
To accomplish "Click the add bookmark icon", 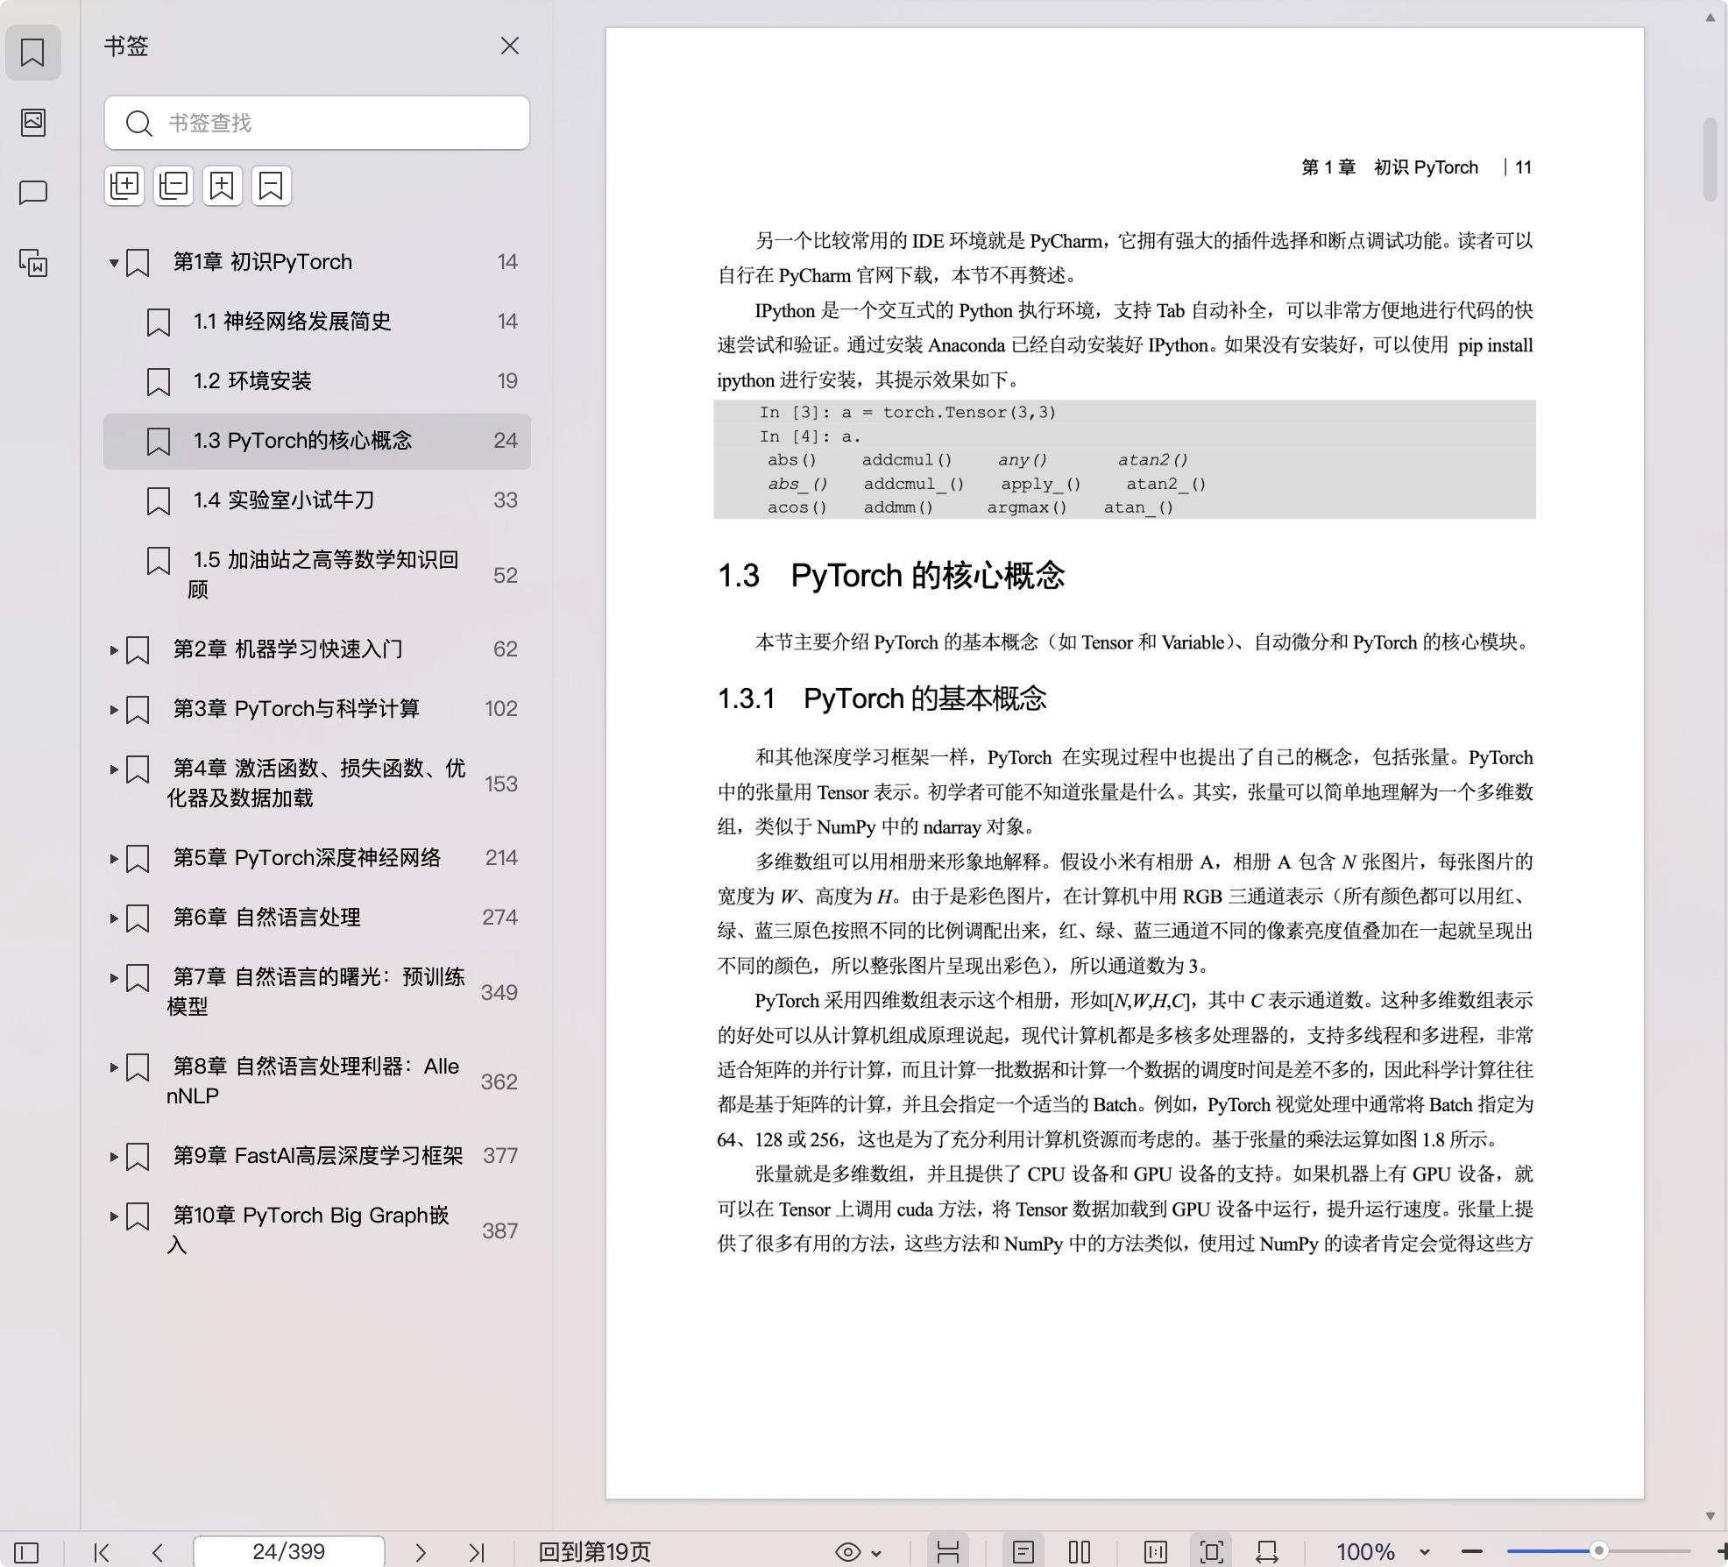I will point(223,186).
